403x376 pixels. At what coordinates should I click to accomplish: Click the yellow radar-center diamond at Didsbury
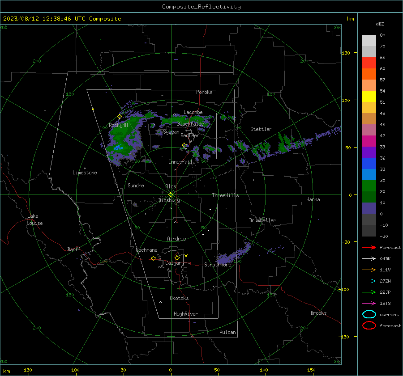[171, 195]
